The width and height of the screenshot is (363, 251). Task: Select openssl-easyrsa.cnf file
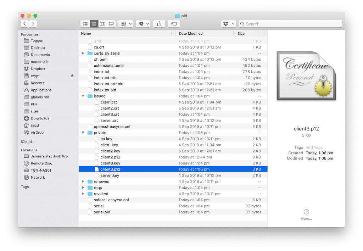(173, 127)
